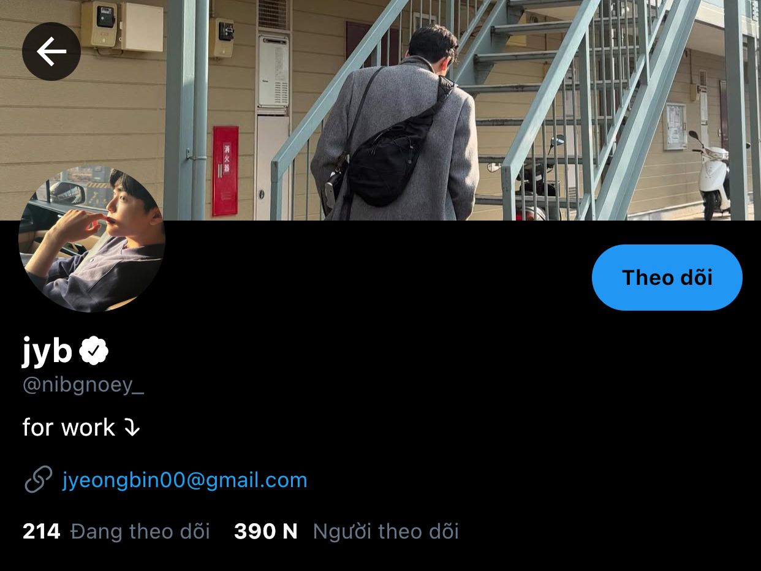Click the chain link icon
This screenshot has width=761, height=571.
click(38, 480)
